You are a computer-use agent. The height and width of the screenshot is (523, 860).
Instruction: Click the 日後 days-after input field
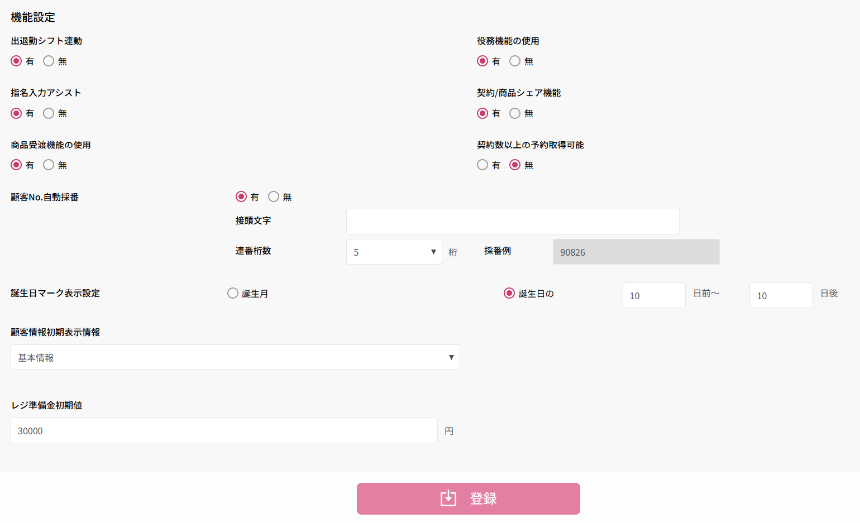[780, 295]
